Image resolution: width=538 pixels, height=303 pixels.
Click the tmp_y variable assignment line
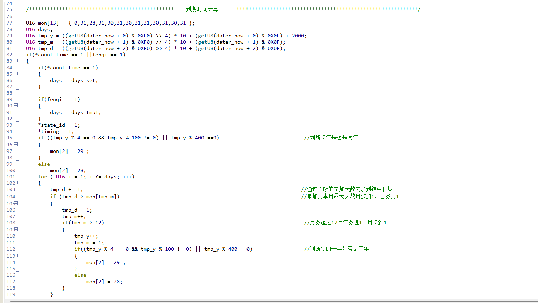166,36
